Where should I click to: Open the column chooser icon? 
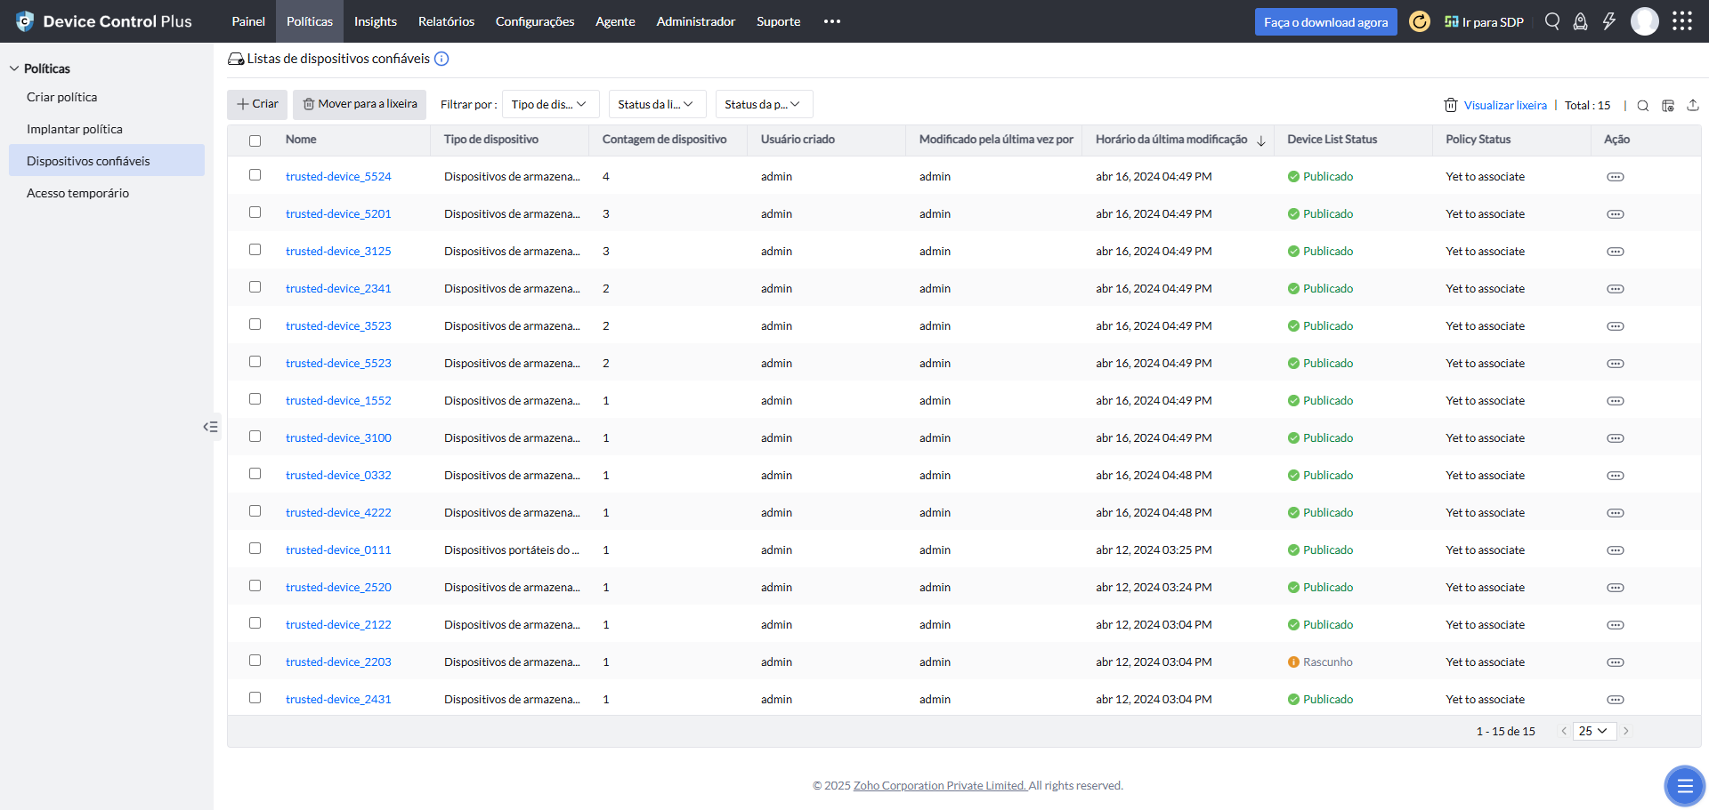click(1668, 106)
